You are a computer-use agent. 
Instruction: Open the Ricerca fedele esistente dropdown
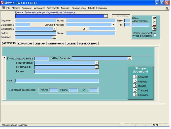pyautogui.click(x=106, y=16)
